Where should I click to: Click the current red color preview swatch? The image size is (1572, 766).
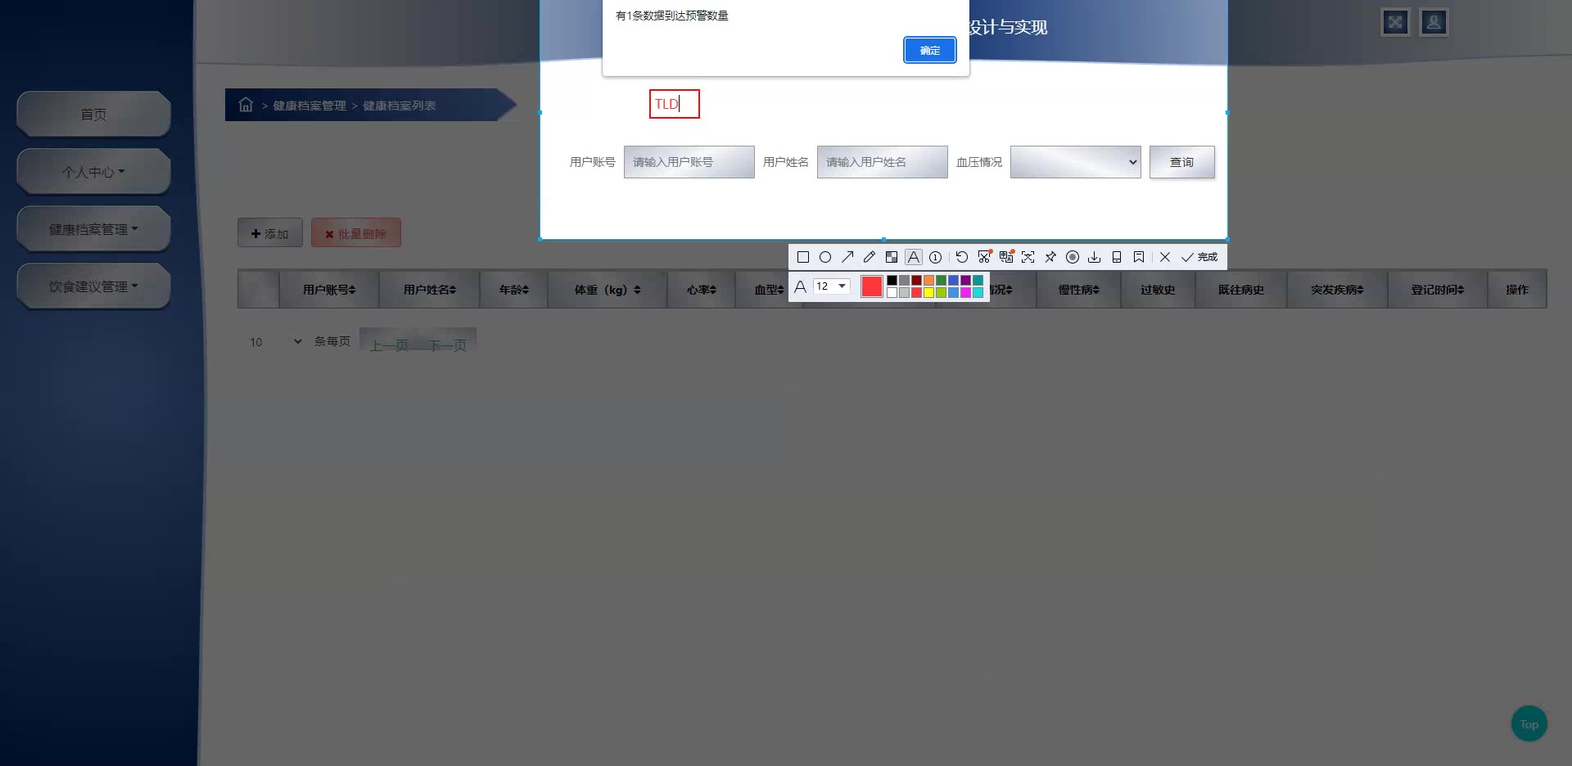872,286
